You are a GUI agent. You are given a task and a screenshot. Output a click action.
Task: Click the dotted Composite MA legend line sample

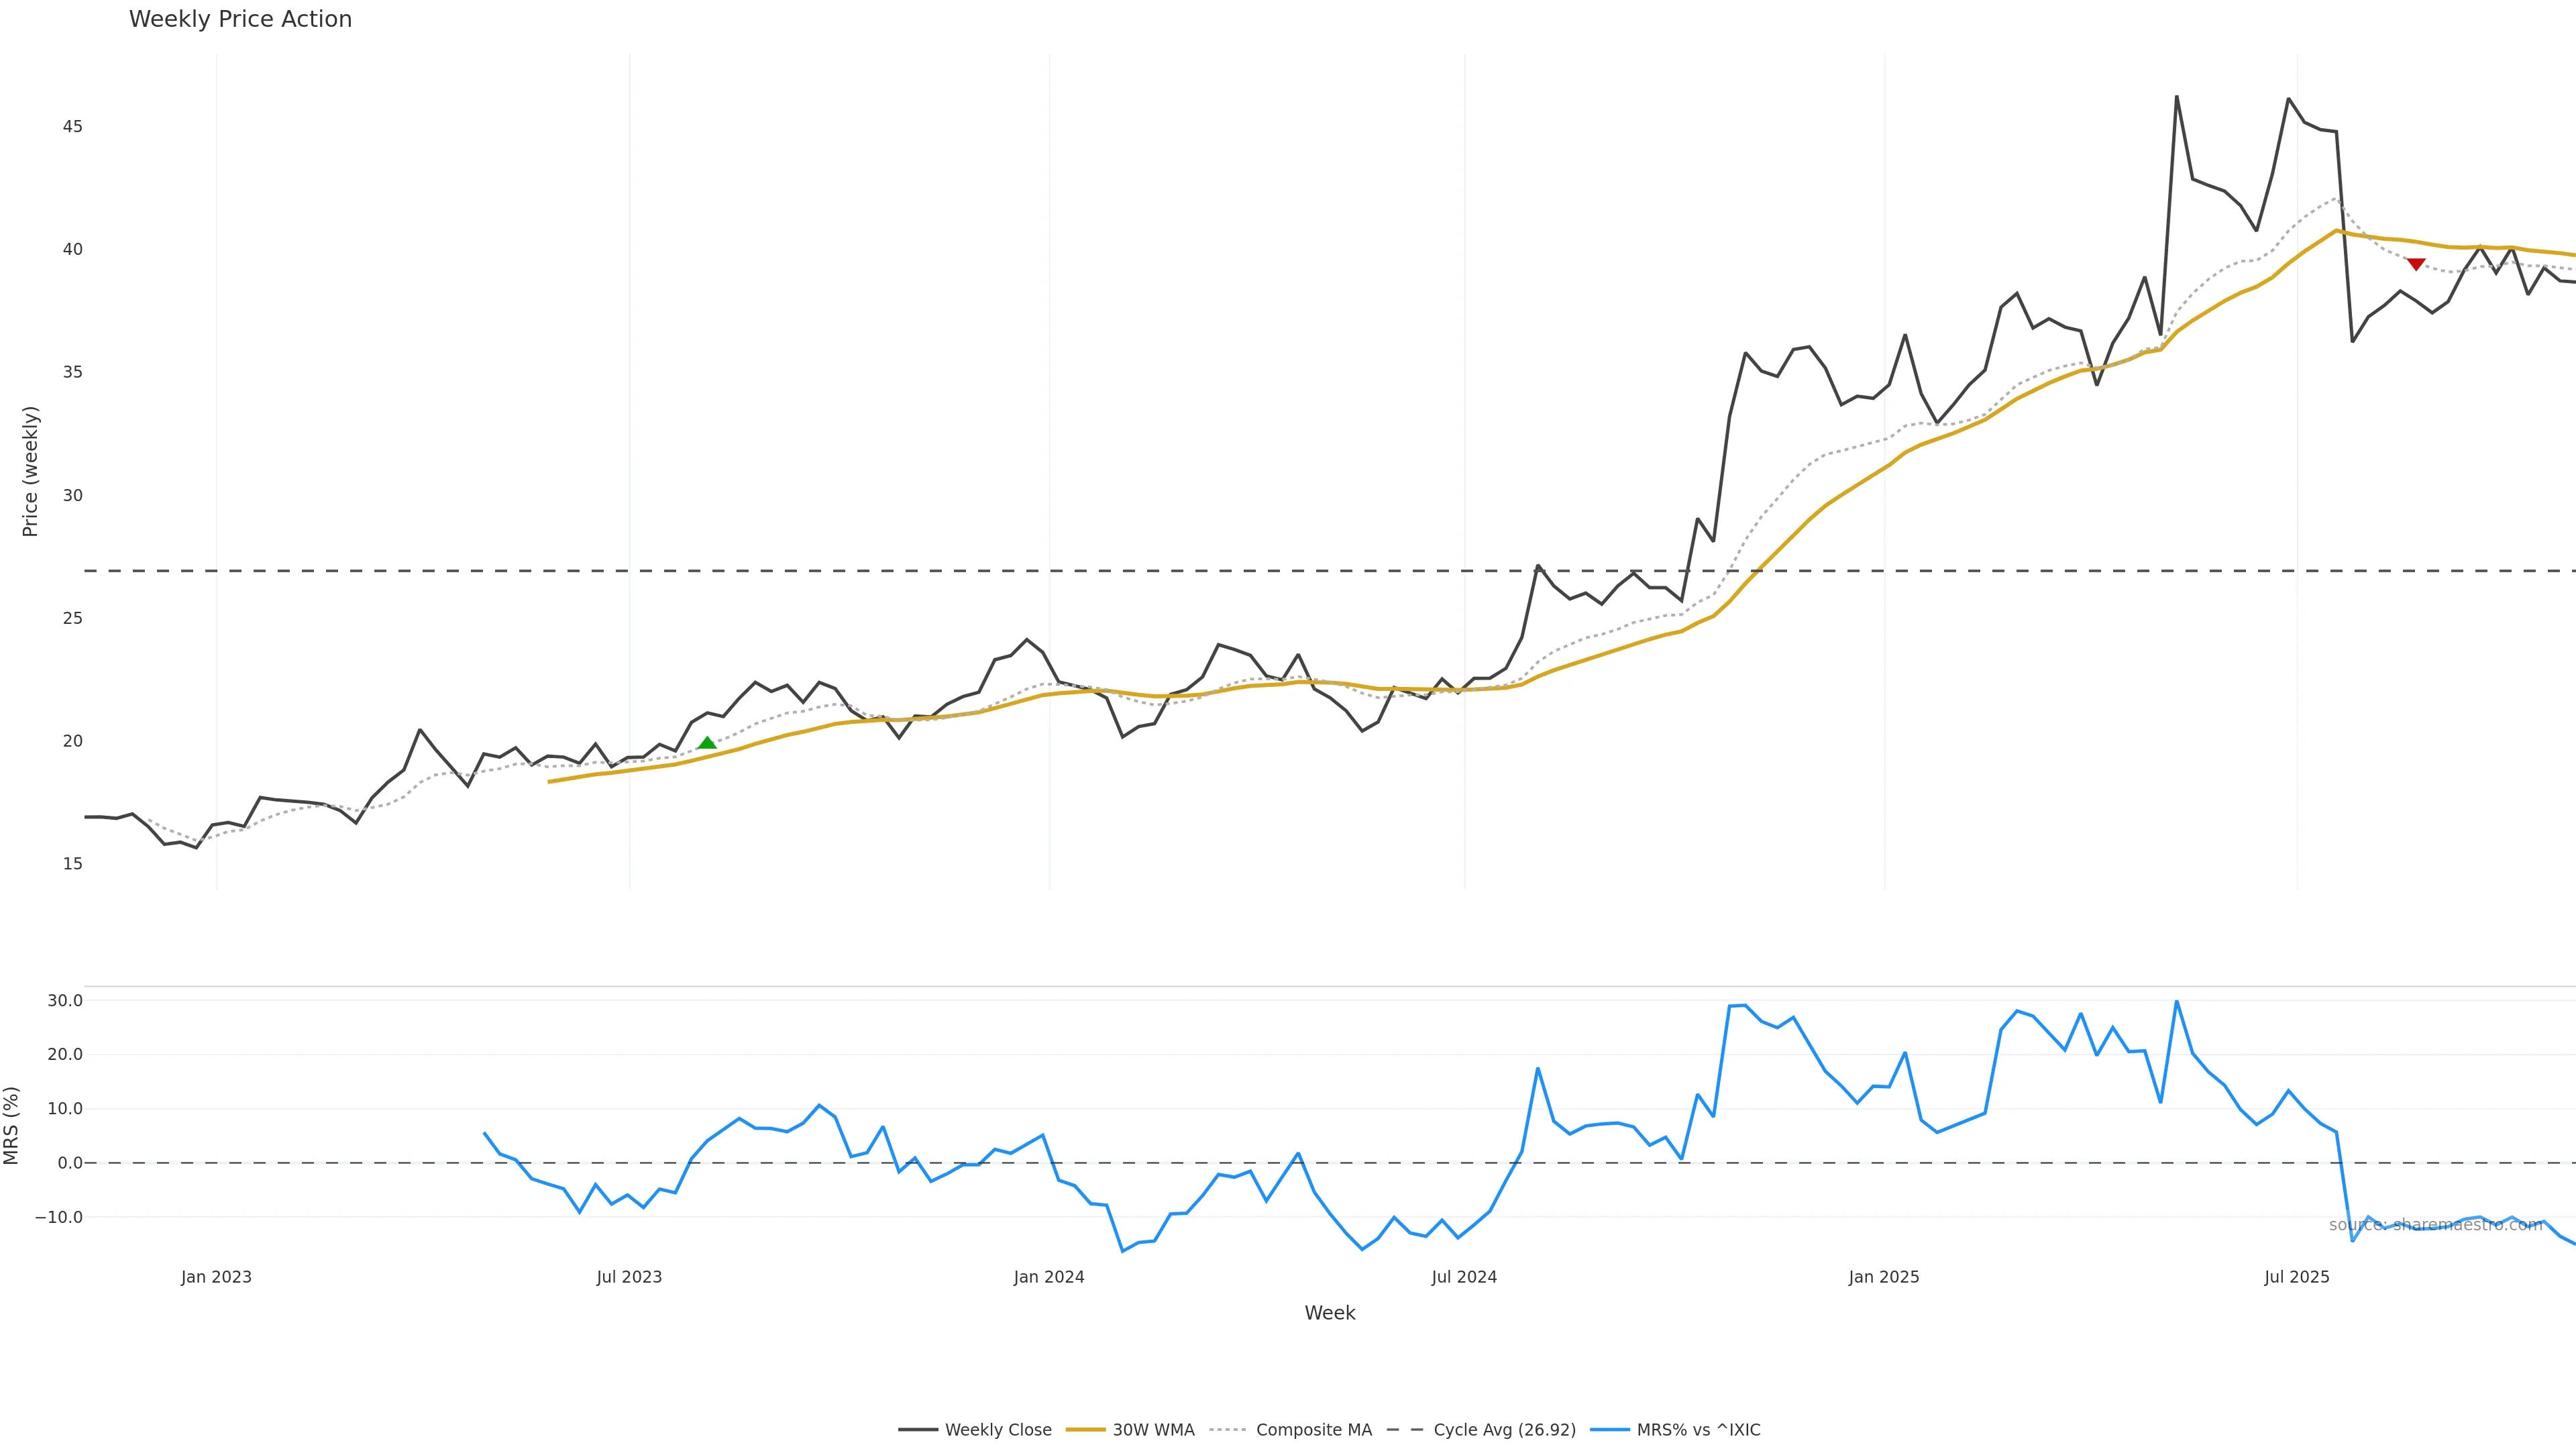point(1228,1430)
